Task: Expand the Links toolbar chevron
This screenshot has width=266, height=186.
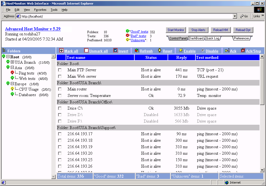Action: click(262, 15)
